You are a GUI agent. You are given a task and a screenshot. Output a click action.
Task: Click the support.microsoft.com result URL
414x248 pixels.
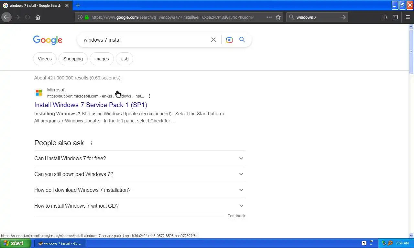click(95, 96)
